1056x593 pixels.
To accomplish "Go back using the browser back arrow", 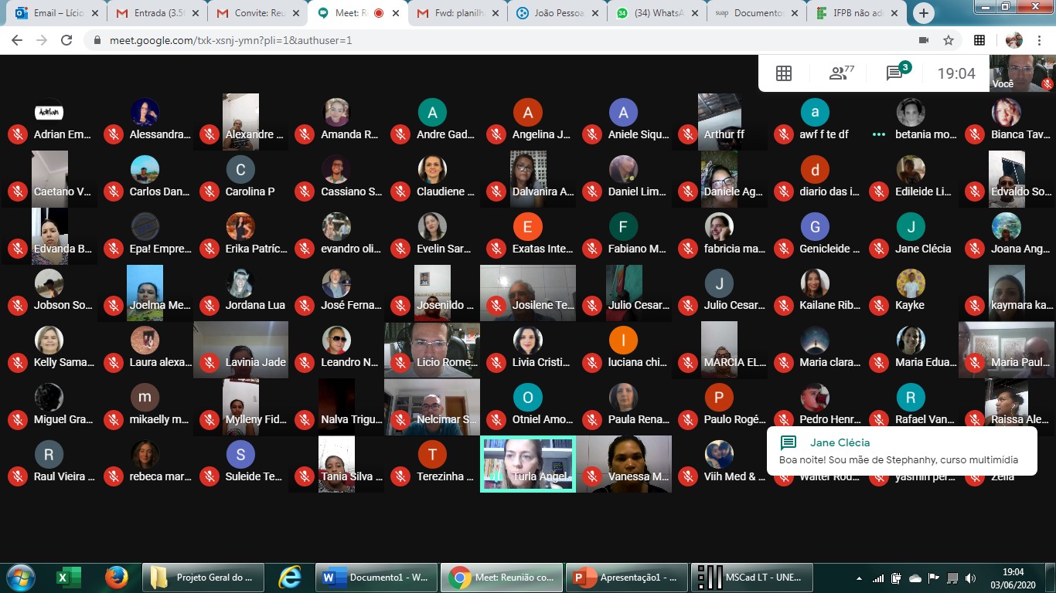I will point(17,40).
